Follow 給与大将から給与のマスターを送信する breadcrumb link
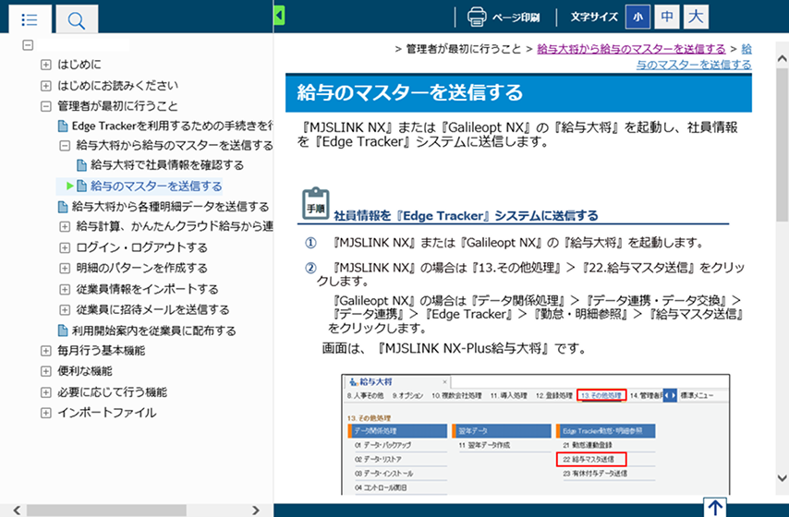Screen dimensions: 789x517 coord(632,49)
